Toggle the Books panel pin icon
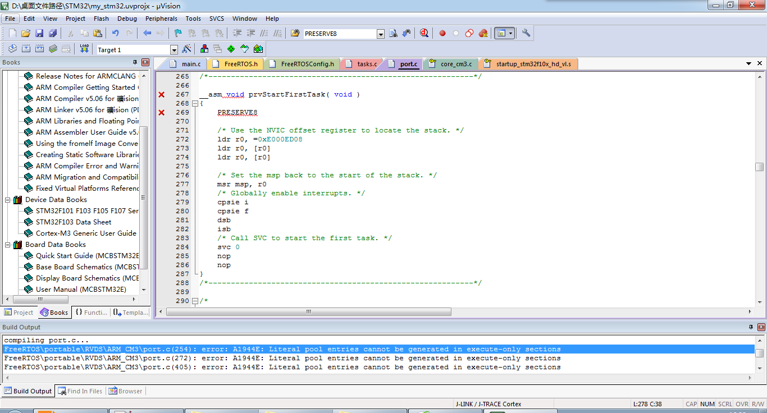Viewport: 767px width, 413px height. point(135,62)
